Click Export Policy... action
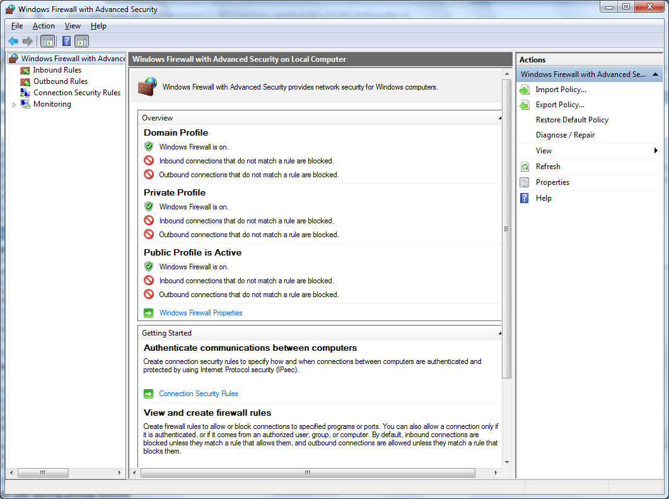669x499 pixels. [x=560, y=105]
